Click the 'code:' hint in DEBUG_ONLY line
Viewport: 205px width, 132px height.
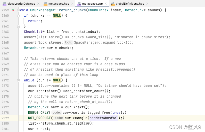pos(57,112)
